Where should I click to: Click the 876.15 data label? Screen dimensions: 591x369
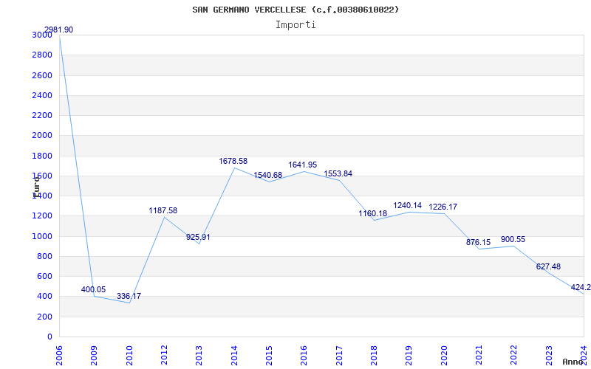pyautogui.click(x=478, y=243)
